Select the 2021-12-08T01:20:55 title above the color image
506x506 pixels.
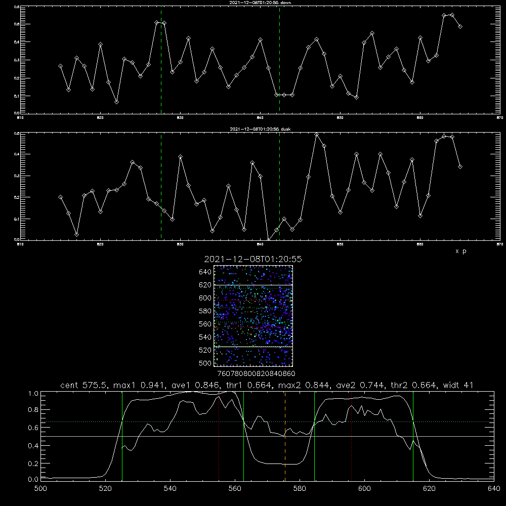pyautogui.click(x=253, y=259)
